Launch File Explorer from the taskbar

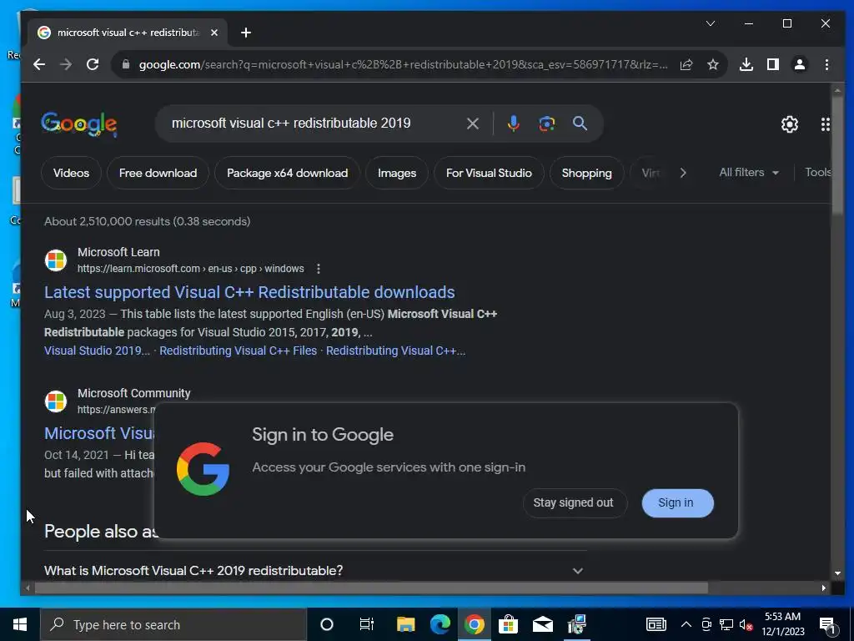pos(405,624)
